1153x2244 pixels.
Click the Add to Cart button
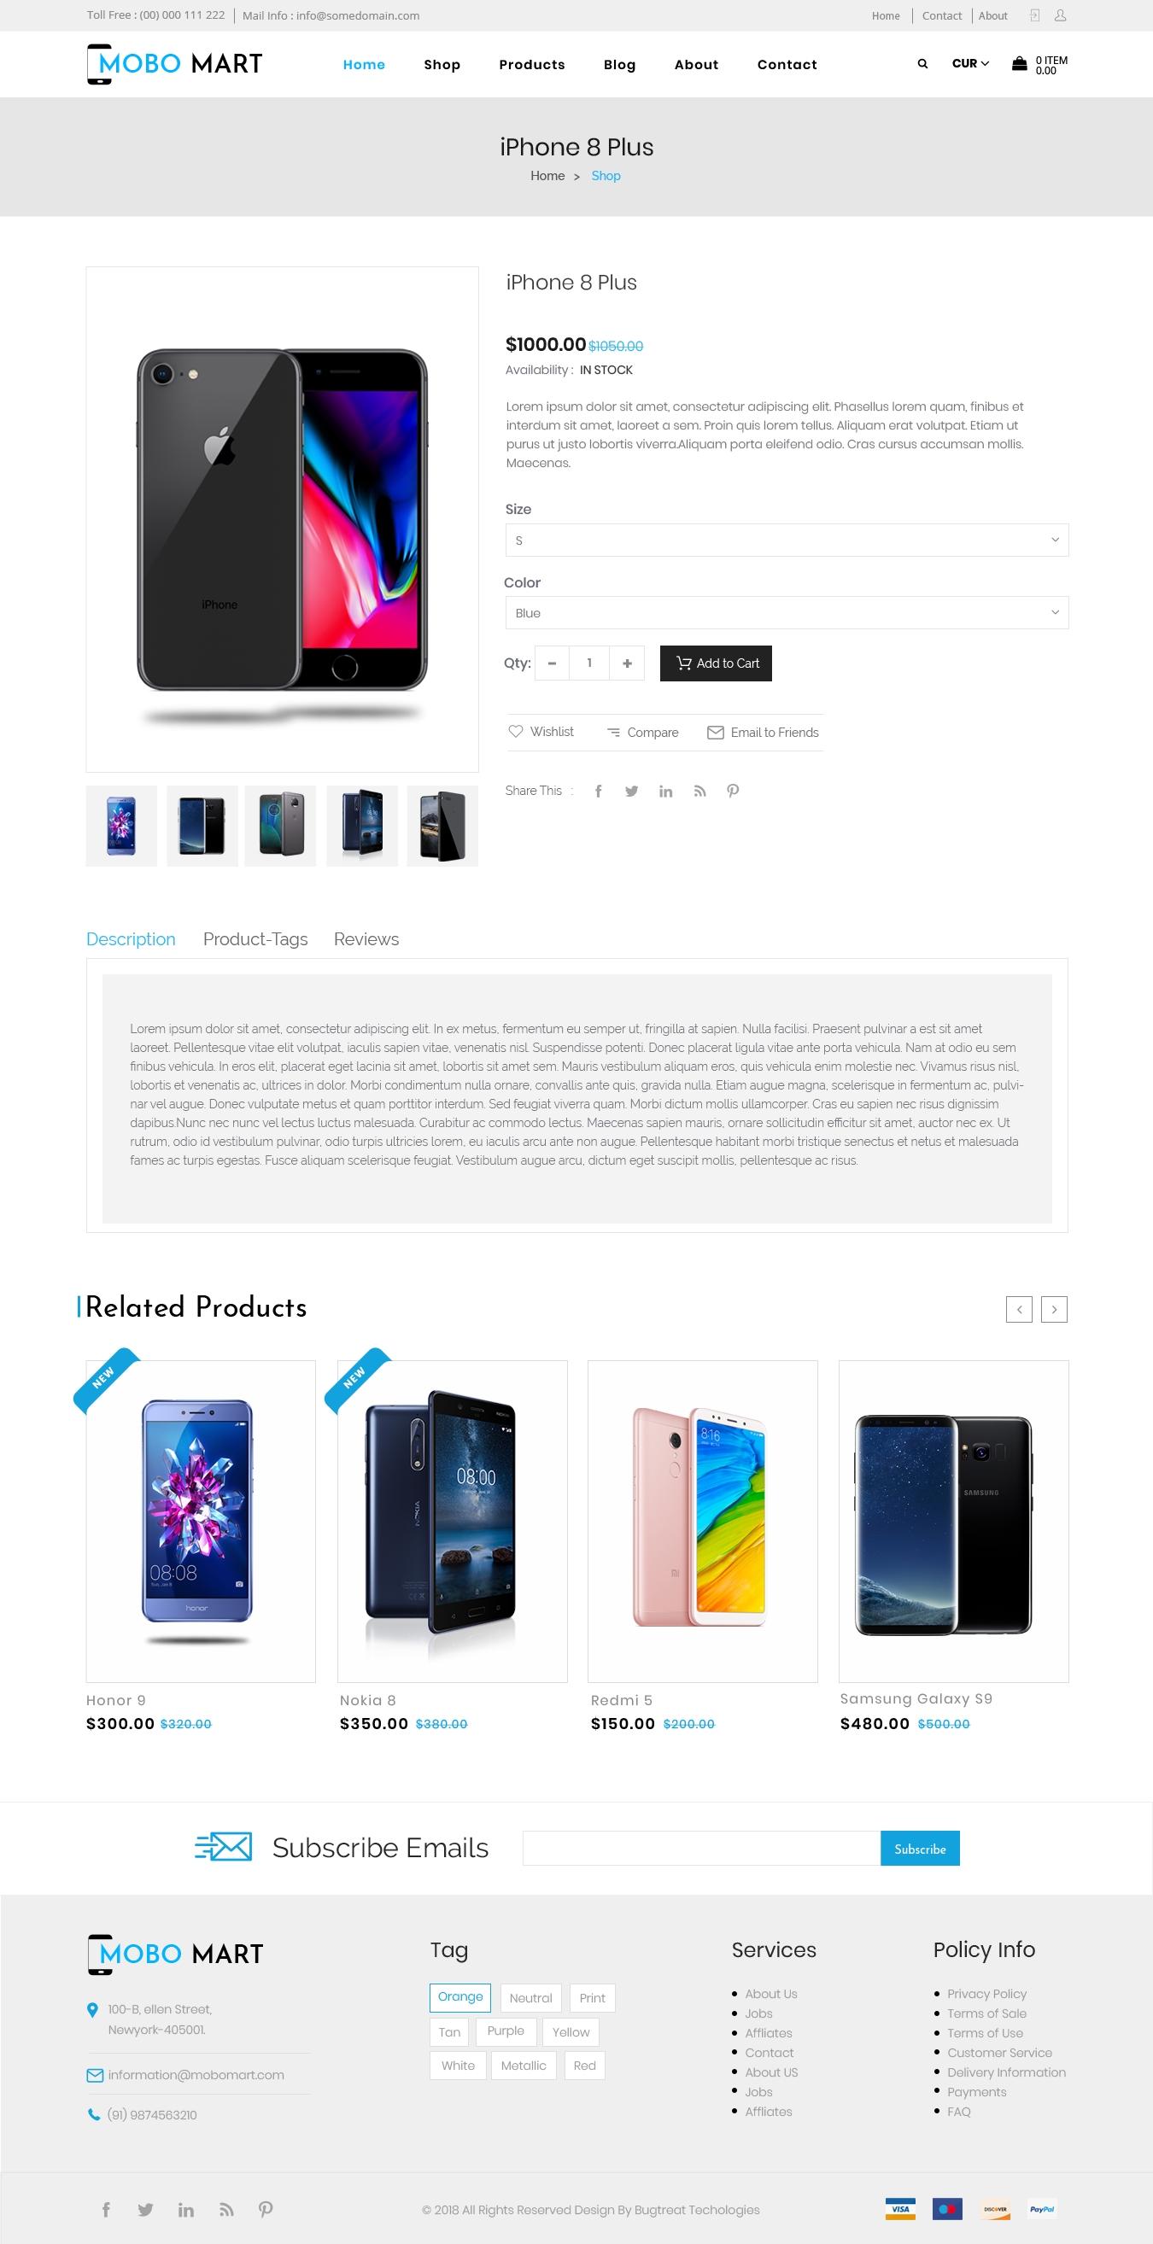tap(716, 663)
